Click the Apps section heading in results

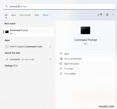coord(7,40)
